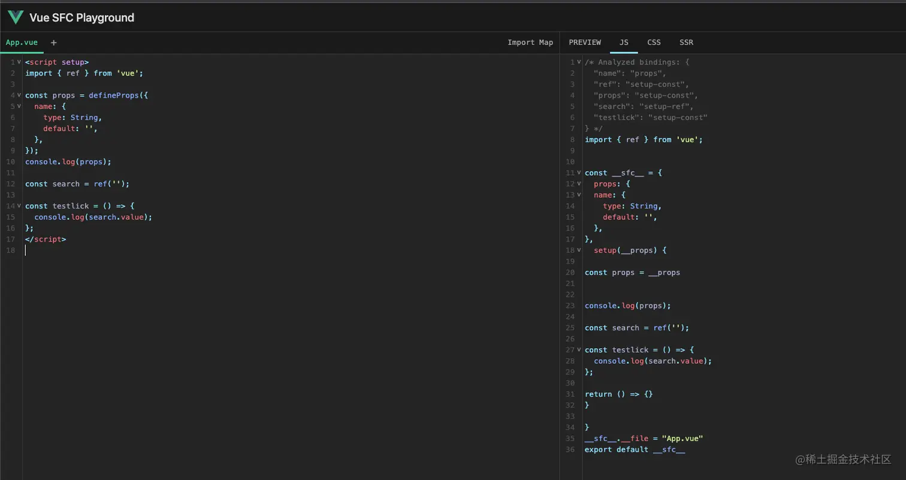Click the "const props = defineProps({" line
This screenshot has height=480, width=906.
86,95
